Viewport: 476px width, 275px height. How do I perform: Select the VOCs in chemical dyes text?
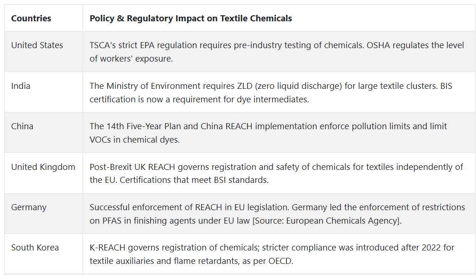point(134,140)
